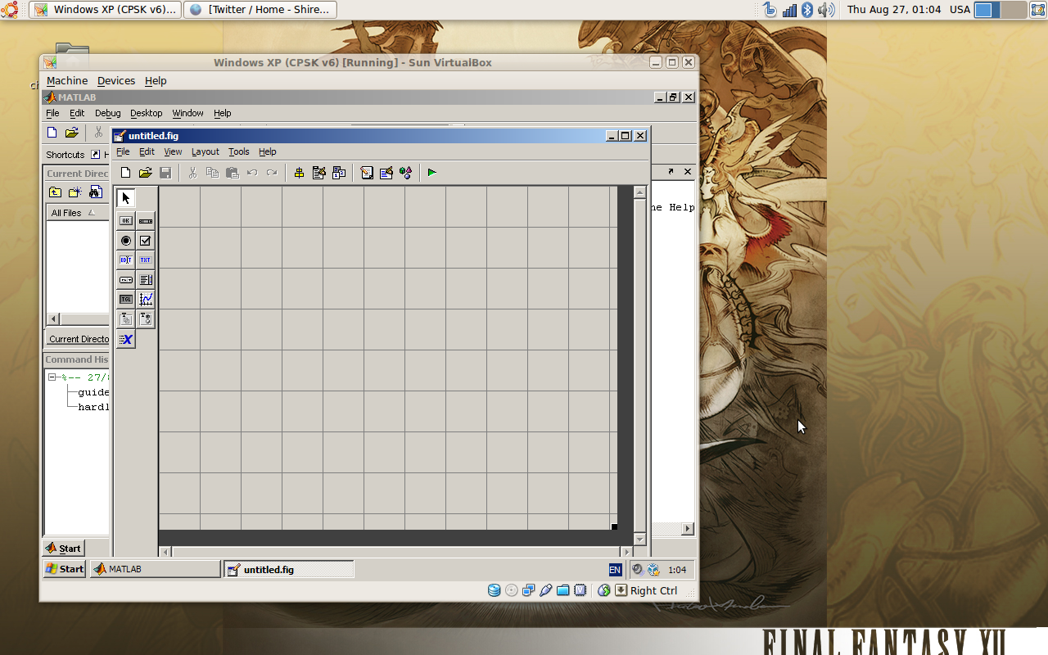Image resolution: width=1048 pixels, height=655 pixels.
Task: Open the Layout menu in GUIDE
Action: [206, 151]
